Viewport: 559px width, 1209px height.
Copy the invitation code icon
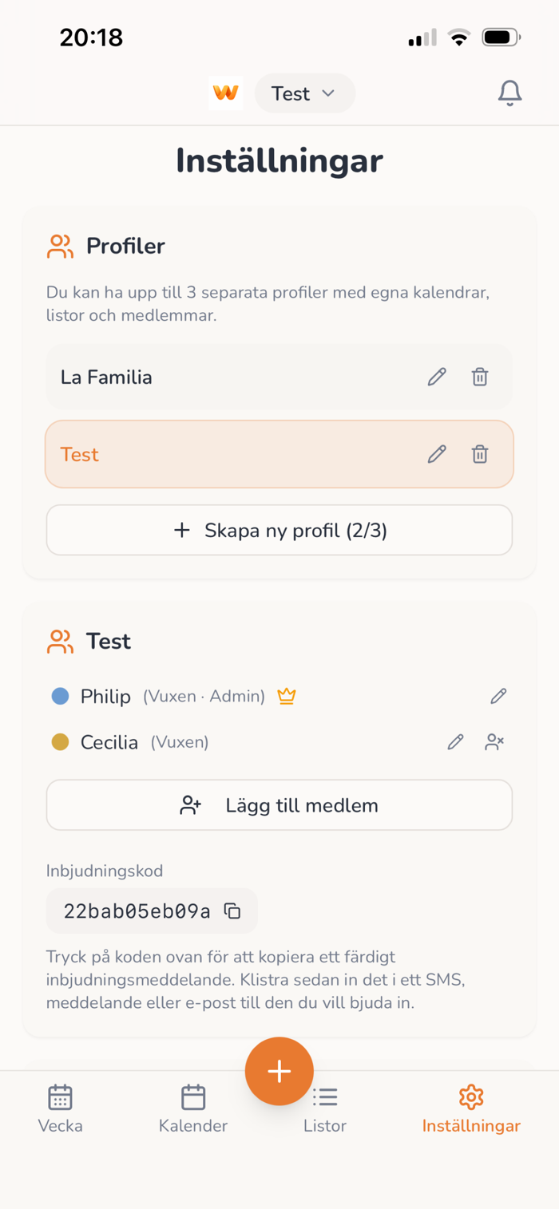pyautogui.click(x=232, y=911)
